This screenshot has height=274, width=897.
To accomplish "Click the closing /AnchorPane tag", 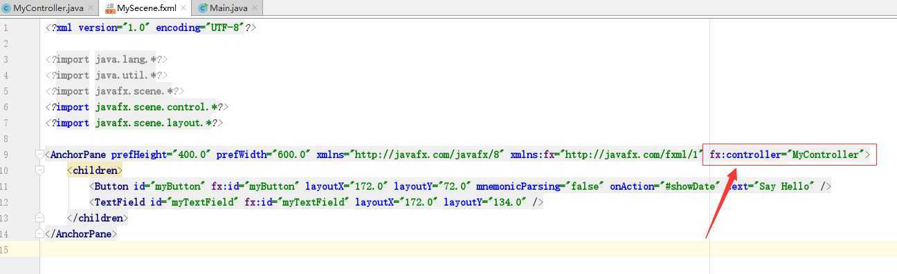I will point(80,234).
